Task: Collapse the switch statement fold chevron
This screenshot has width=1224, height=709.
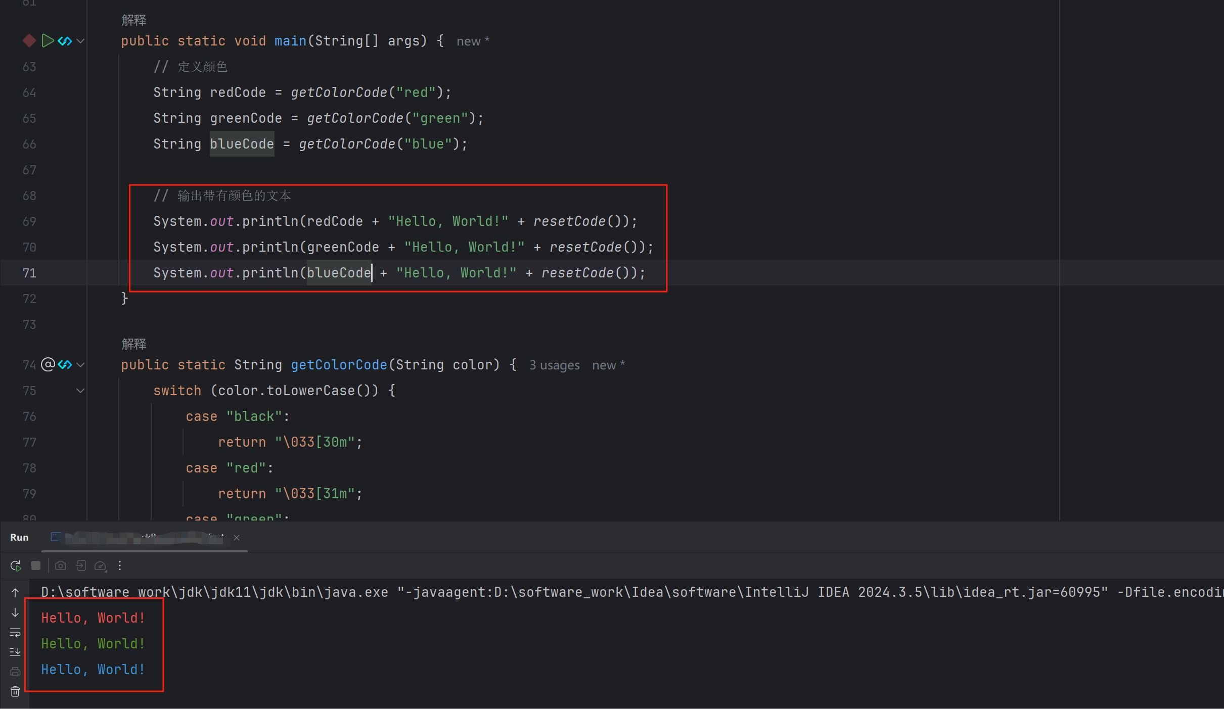Action: pos(80,391)
